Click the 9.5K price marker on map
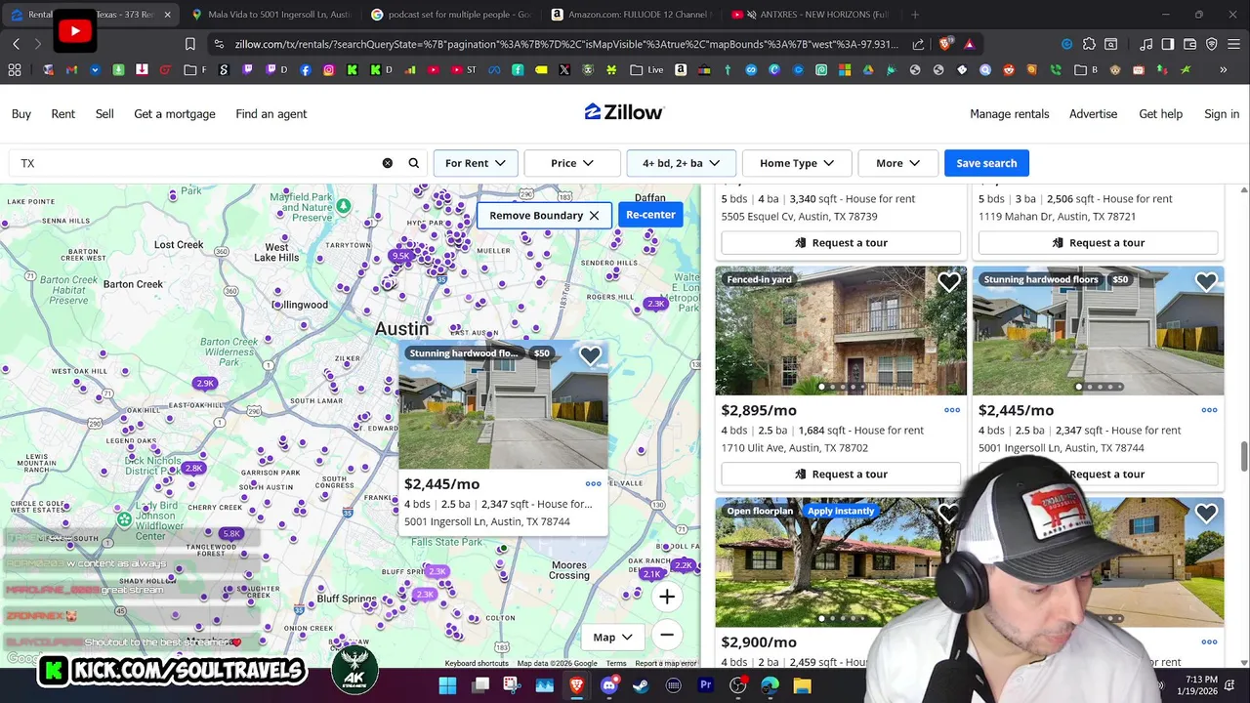The height and width of the screenshot is (703, 1250). tap(400, 256)
